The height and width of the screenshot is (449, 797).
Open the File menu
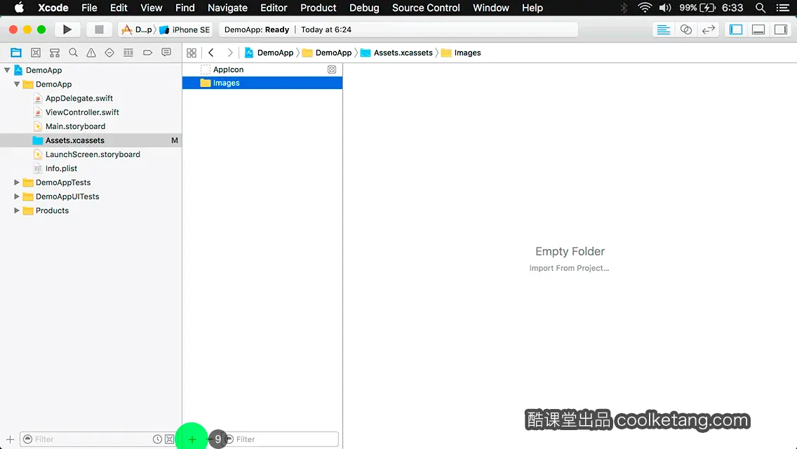[x=89, y=8]
